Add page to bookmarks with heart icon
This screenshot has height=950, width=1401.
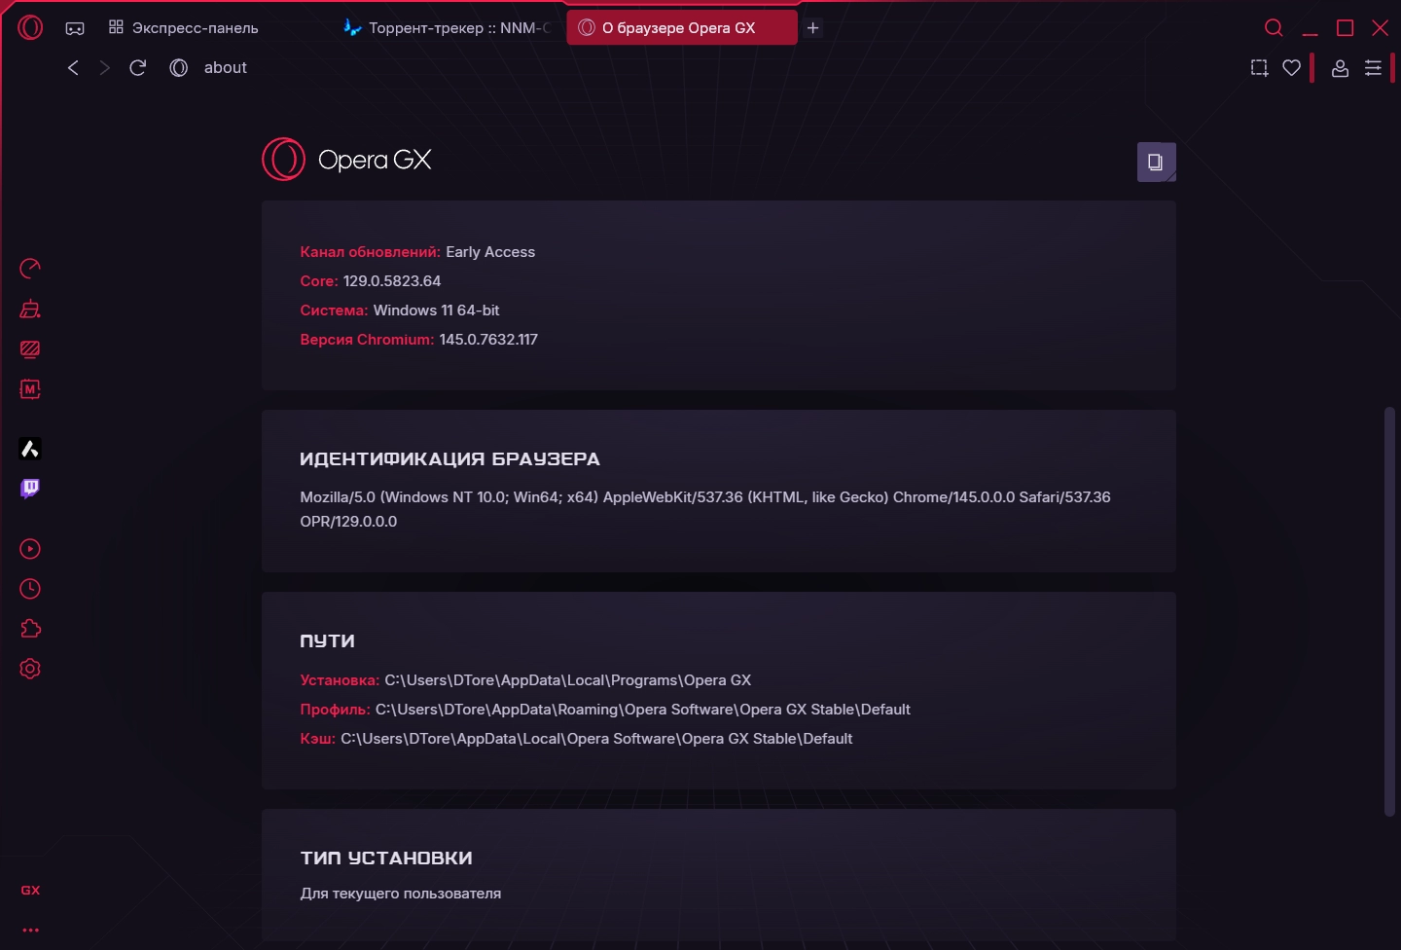[1292, 67]
